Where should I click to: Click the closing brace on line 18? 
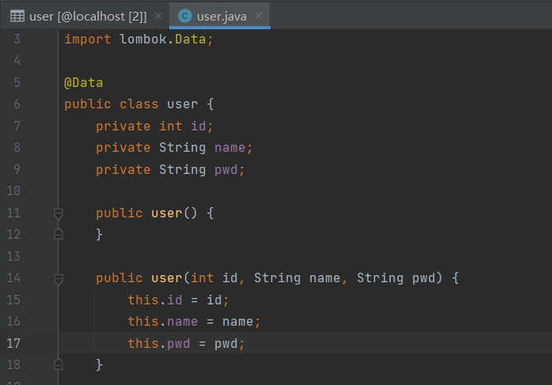tap(100, 364)
